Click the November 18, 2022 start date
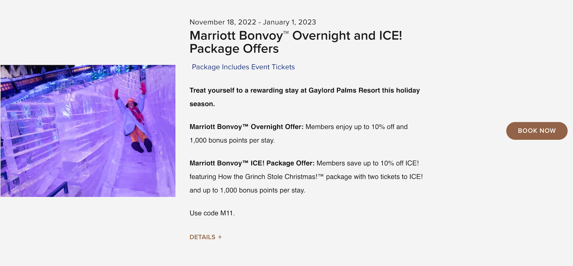Viewport: 573px width, 266px height. pos(223,22)
